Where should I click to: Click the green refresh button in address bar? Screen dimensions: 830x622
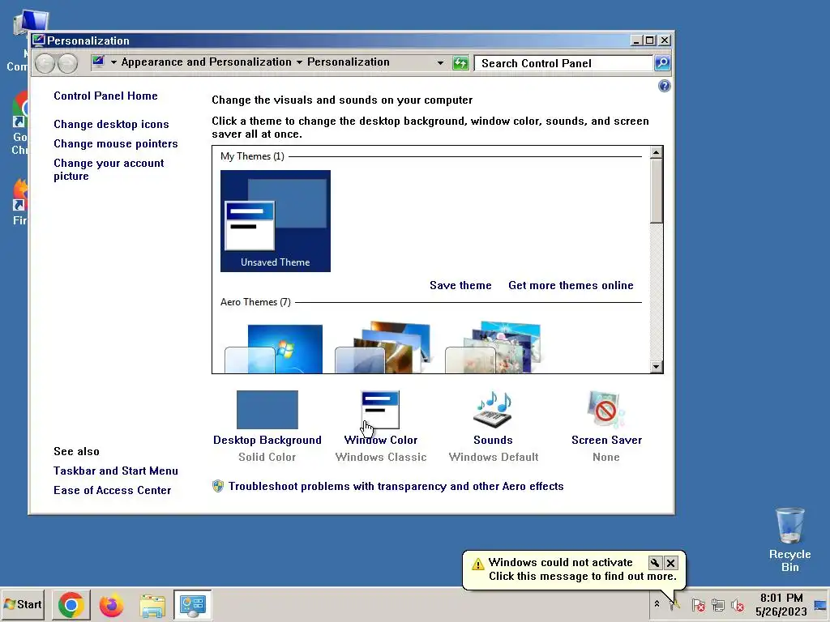pos(460,63)
